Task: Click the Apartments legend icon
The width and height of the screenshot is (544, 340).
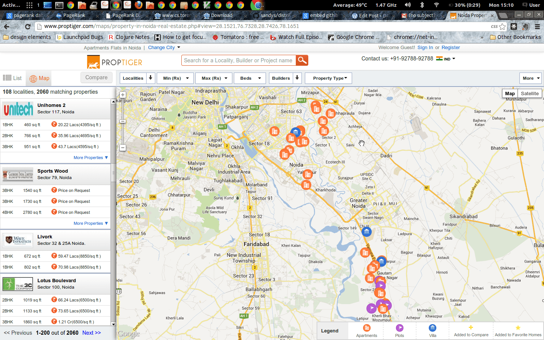Action: tap(366, 328)
